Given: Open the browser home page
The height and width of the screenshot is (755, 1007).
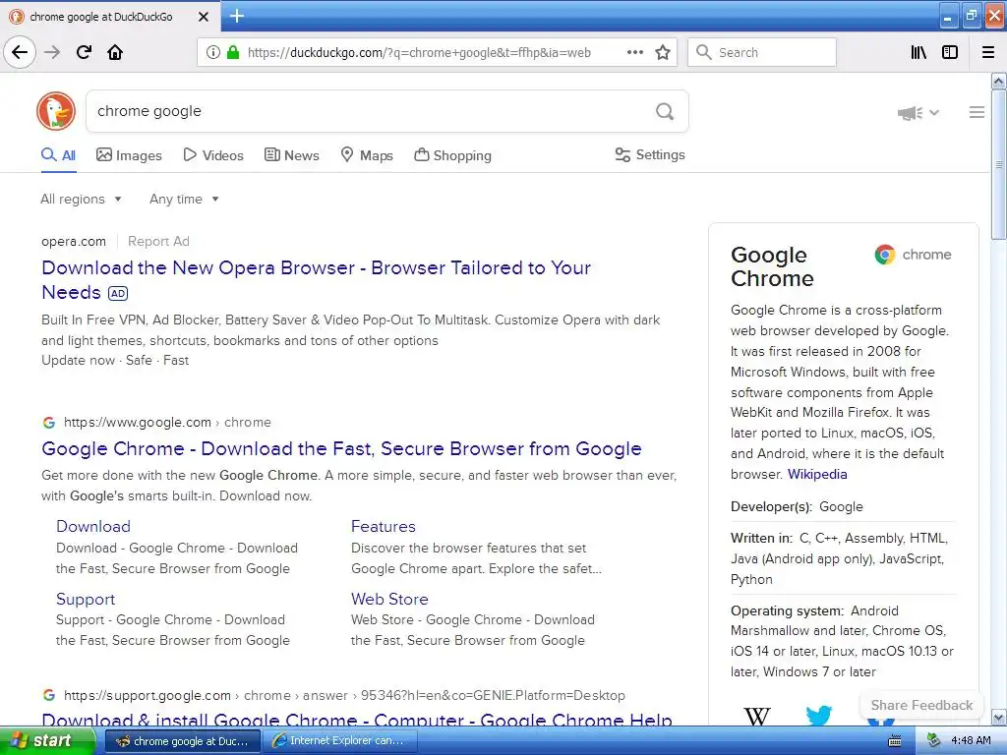Looking at the screenshot, I should [x=115, y=52].
